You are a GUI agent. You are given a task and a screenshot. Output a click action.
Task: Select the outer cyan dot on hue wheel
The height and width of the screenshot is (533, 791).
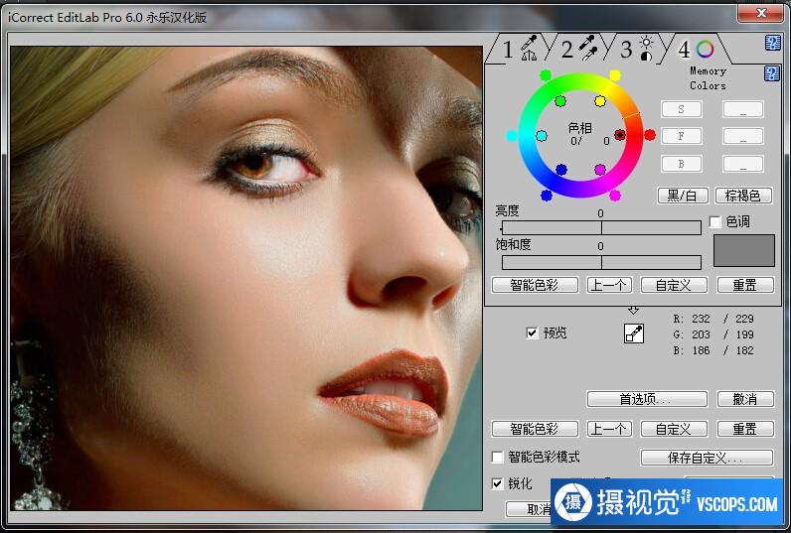pyautogui.click(x=511, y=136)
